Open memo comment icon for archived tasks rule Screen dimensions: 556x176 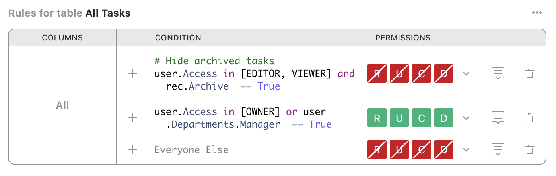[498, 74]
